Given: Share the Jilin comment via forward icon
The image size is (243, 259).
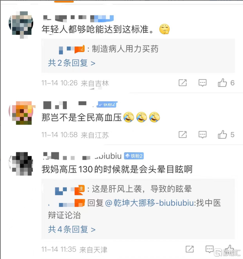Looking at the screenshot, I should pyautogui.click(x=183, y=83).
